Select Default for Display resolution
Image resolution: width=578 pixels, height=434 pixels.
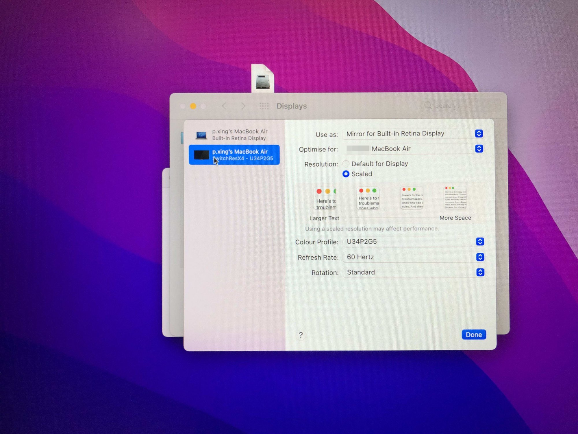coord(346,164)
